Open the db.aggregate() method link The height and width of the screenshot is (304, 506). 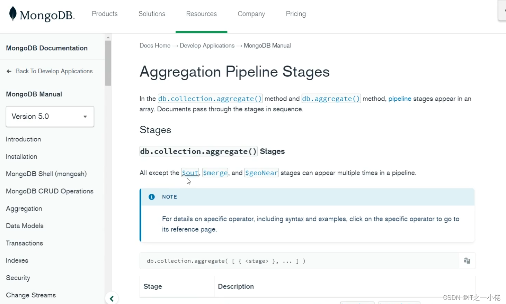[x=331, y=99]
